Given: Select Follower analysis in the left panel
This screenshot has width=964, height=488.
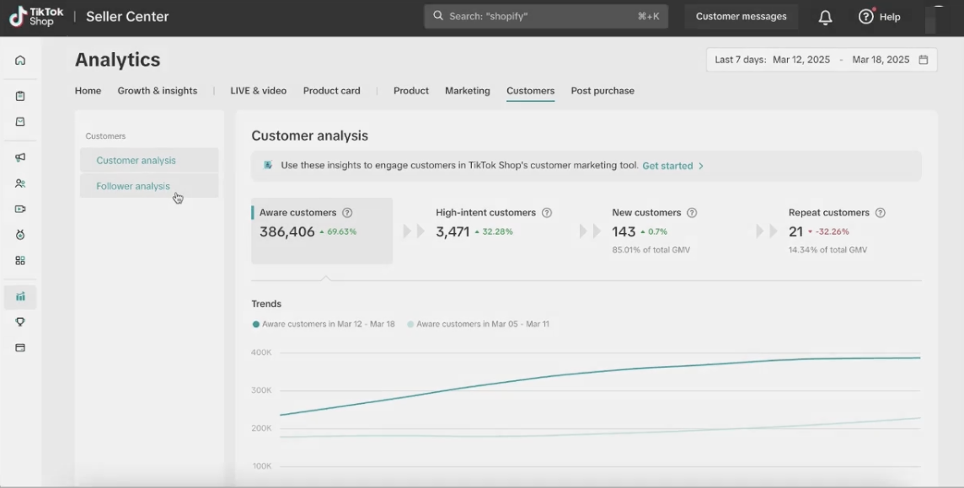Looking at the screenshot, I should (133, 186).
